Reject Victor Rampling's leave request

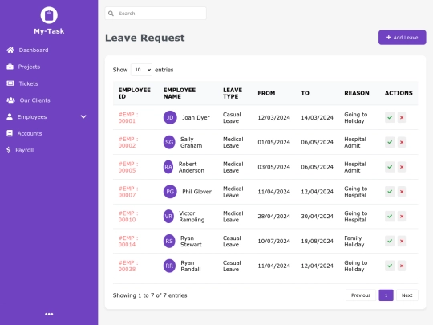402,217
